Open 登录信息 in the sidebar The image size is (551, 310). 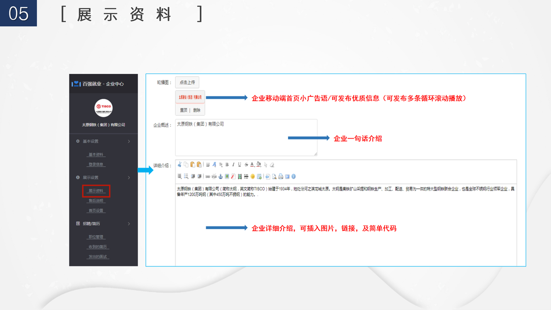[x=96, y=164]
